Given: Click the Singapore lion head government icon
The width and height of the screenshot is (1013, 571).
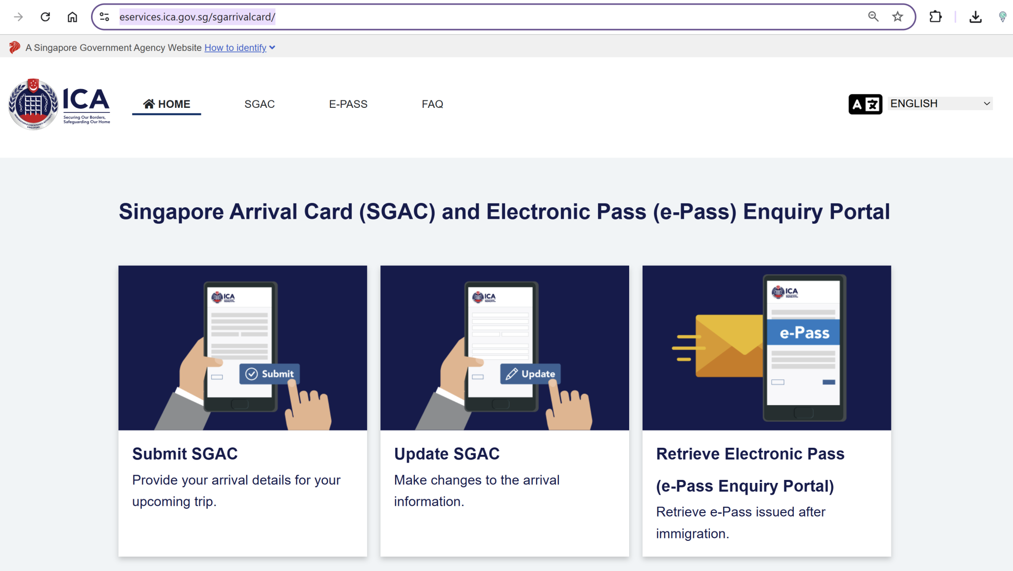Looking at the screenshot, I should [14, 48].
